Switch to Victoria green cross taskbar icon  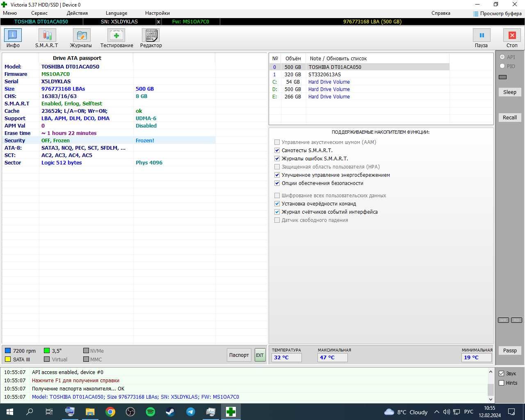[231, 412]
